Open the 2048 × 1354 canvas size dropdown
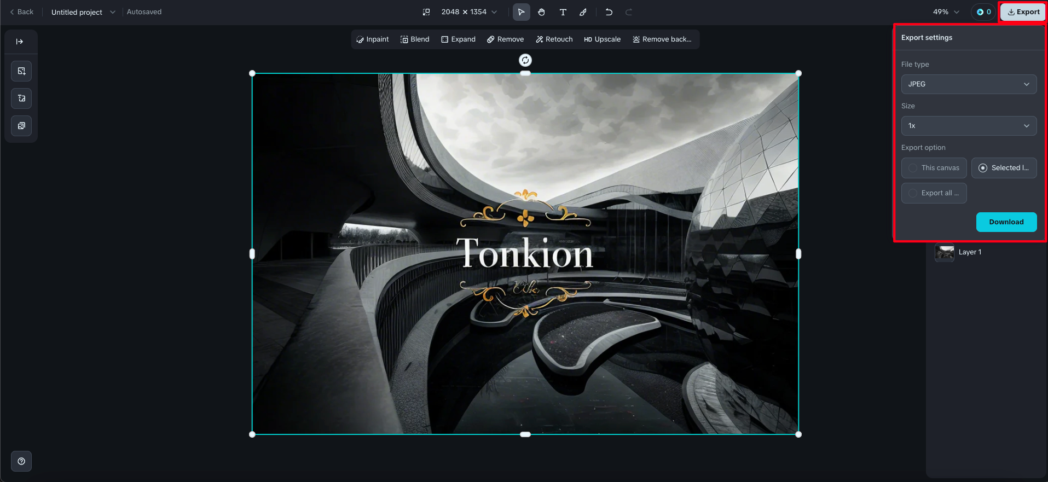 click(469, 12)
